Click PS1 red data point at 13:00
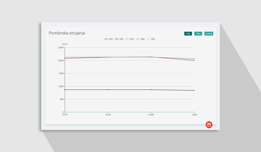The width and height of the screenshot is (261, 152). [x=194, y=60]
